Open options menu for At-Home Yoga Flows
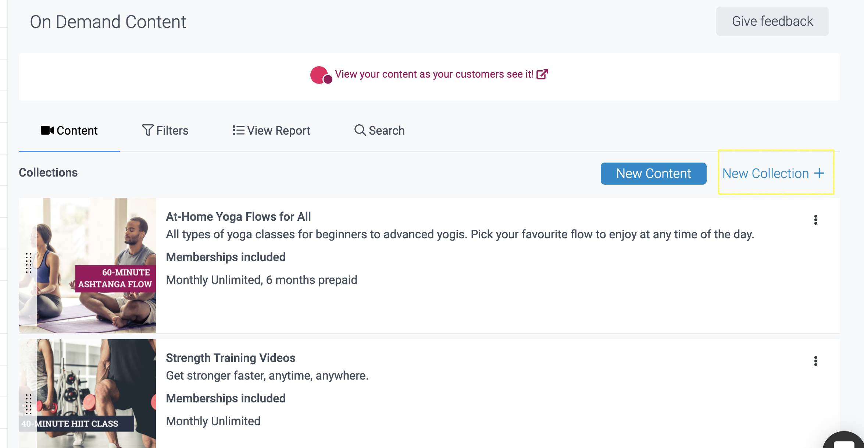864x448 pixels. (x=815, y=220)
